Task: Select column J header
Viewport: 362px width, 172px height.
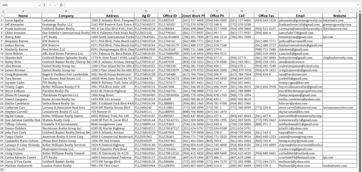Action: (x=300, y=11)
